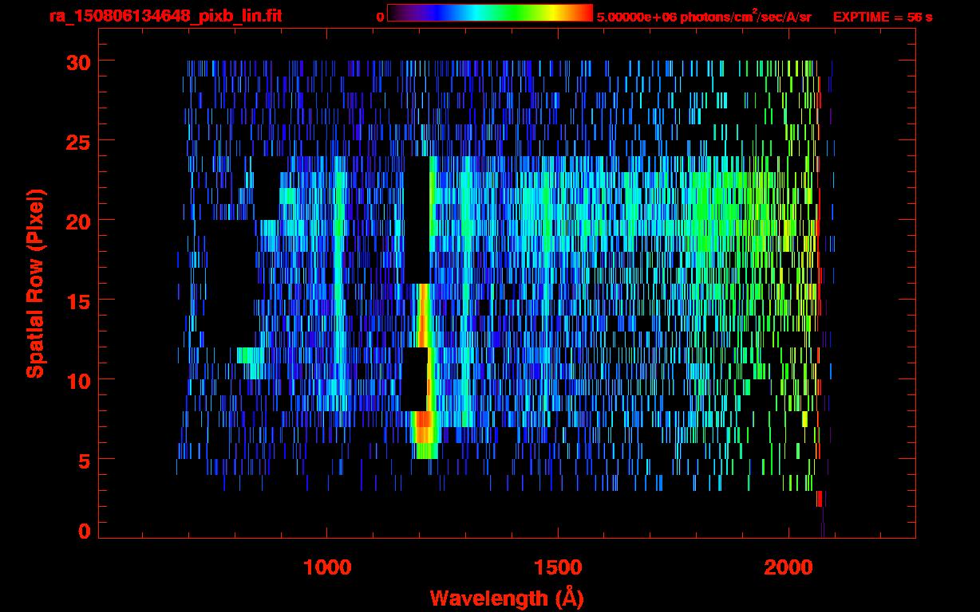Click the 1500 wavelength tick label
The height and width of the screenshot is (612, 980).
click(x=557, y=567)
